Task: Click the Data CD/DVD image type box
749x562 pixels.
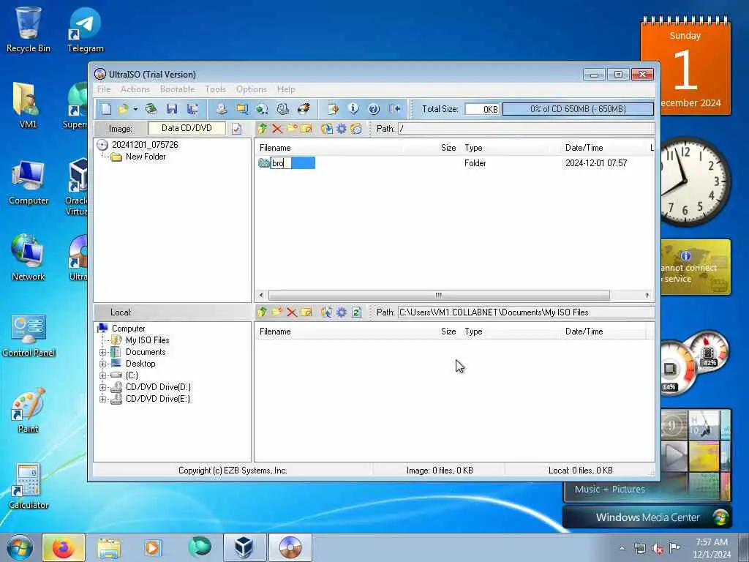Action: pyautogui.click(x=187, y=128)
